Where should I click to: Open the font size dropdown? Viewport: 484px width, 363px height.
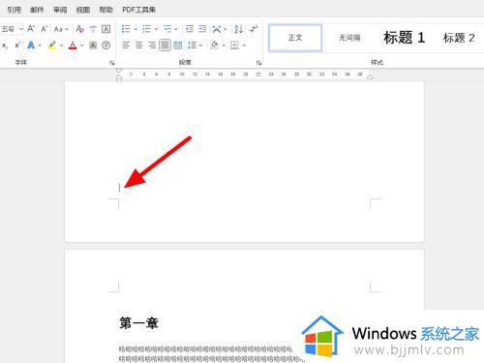(21, 29)
